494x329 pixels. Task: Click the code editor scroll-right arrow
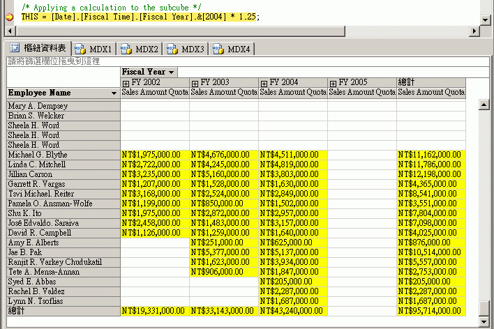click(474, 31)
